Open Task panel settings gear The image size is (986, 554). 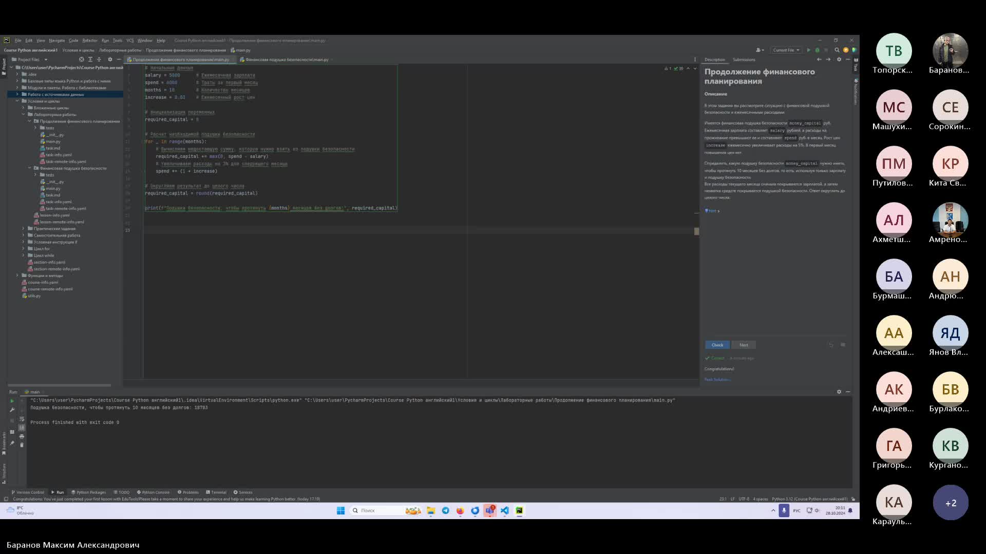coord(839,60)
